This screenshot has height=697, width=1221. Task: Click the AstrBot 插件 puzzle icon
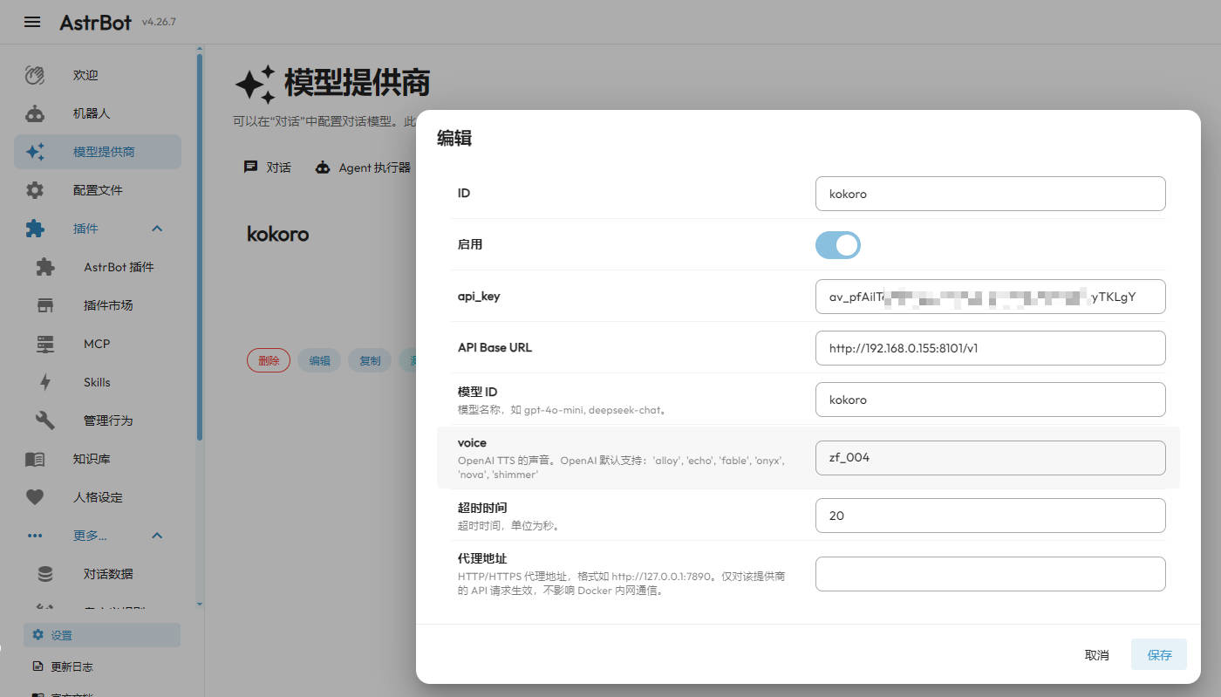(x=45, y=267)
